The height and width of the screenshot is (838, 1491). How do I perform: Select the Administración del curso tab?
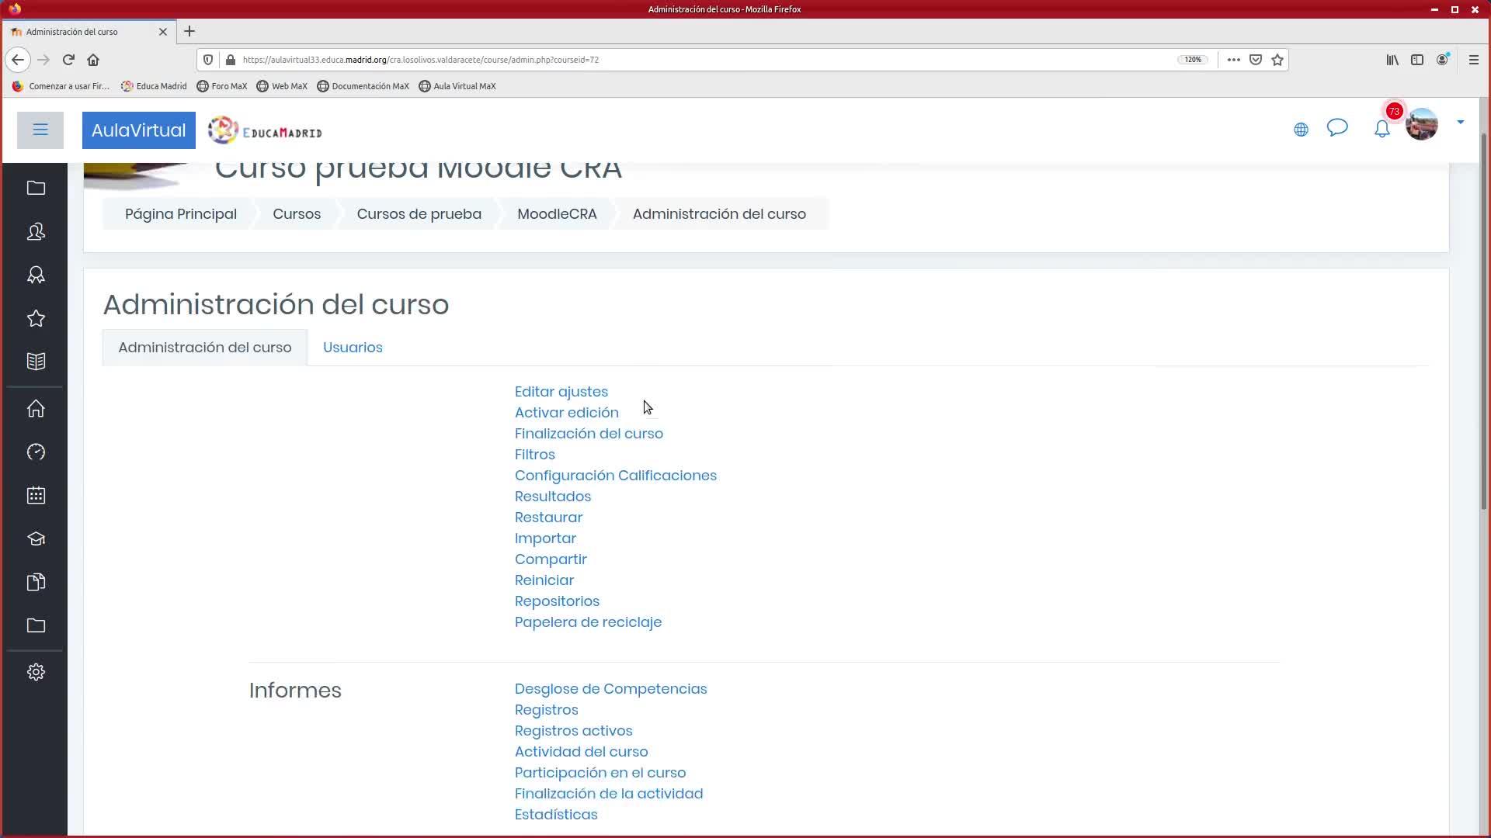click(205, 348)
